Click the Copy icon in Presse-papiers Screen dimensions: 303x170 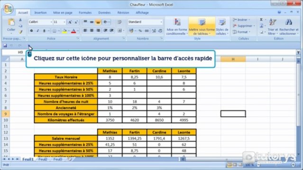point(20,26)
